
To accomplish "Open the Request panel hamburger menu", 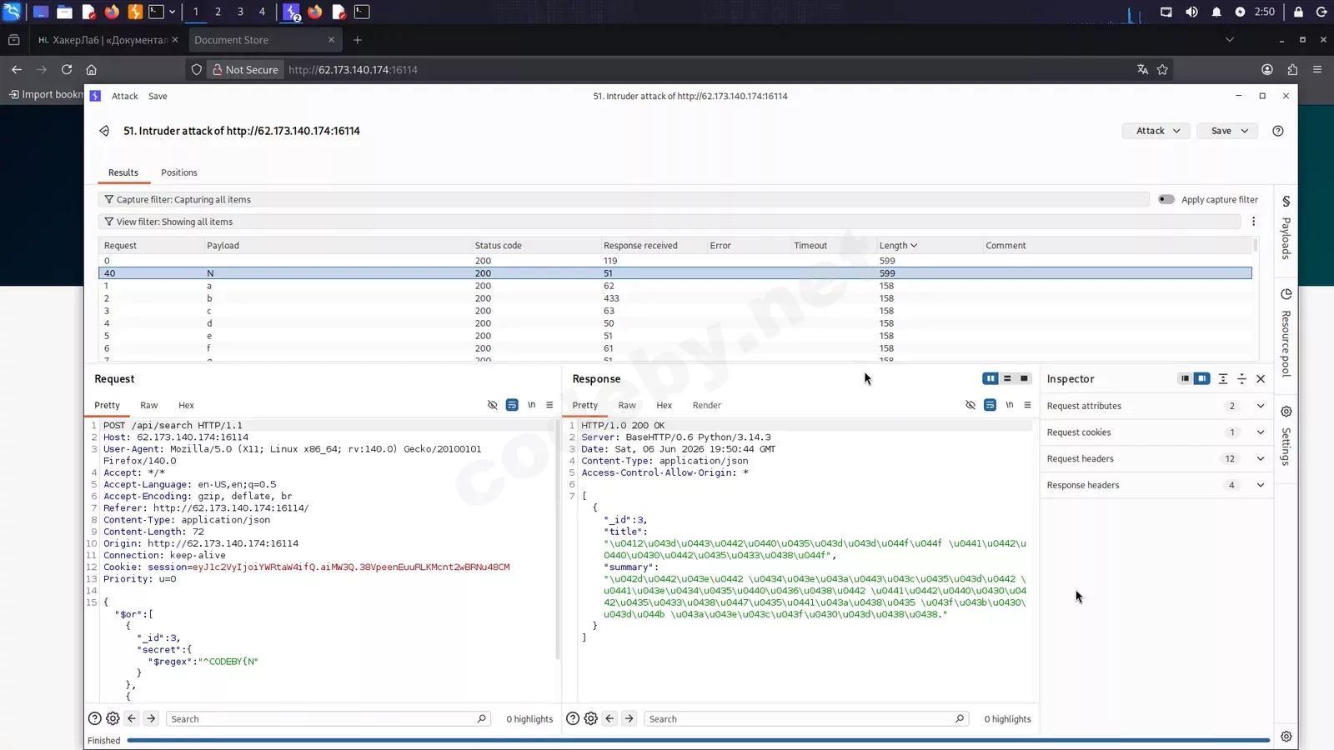I will tap(549, 405).
